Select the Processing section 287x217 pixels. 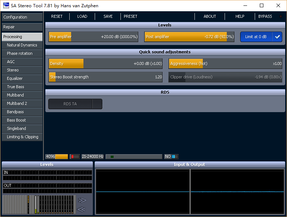point(22,37)
